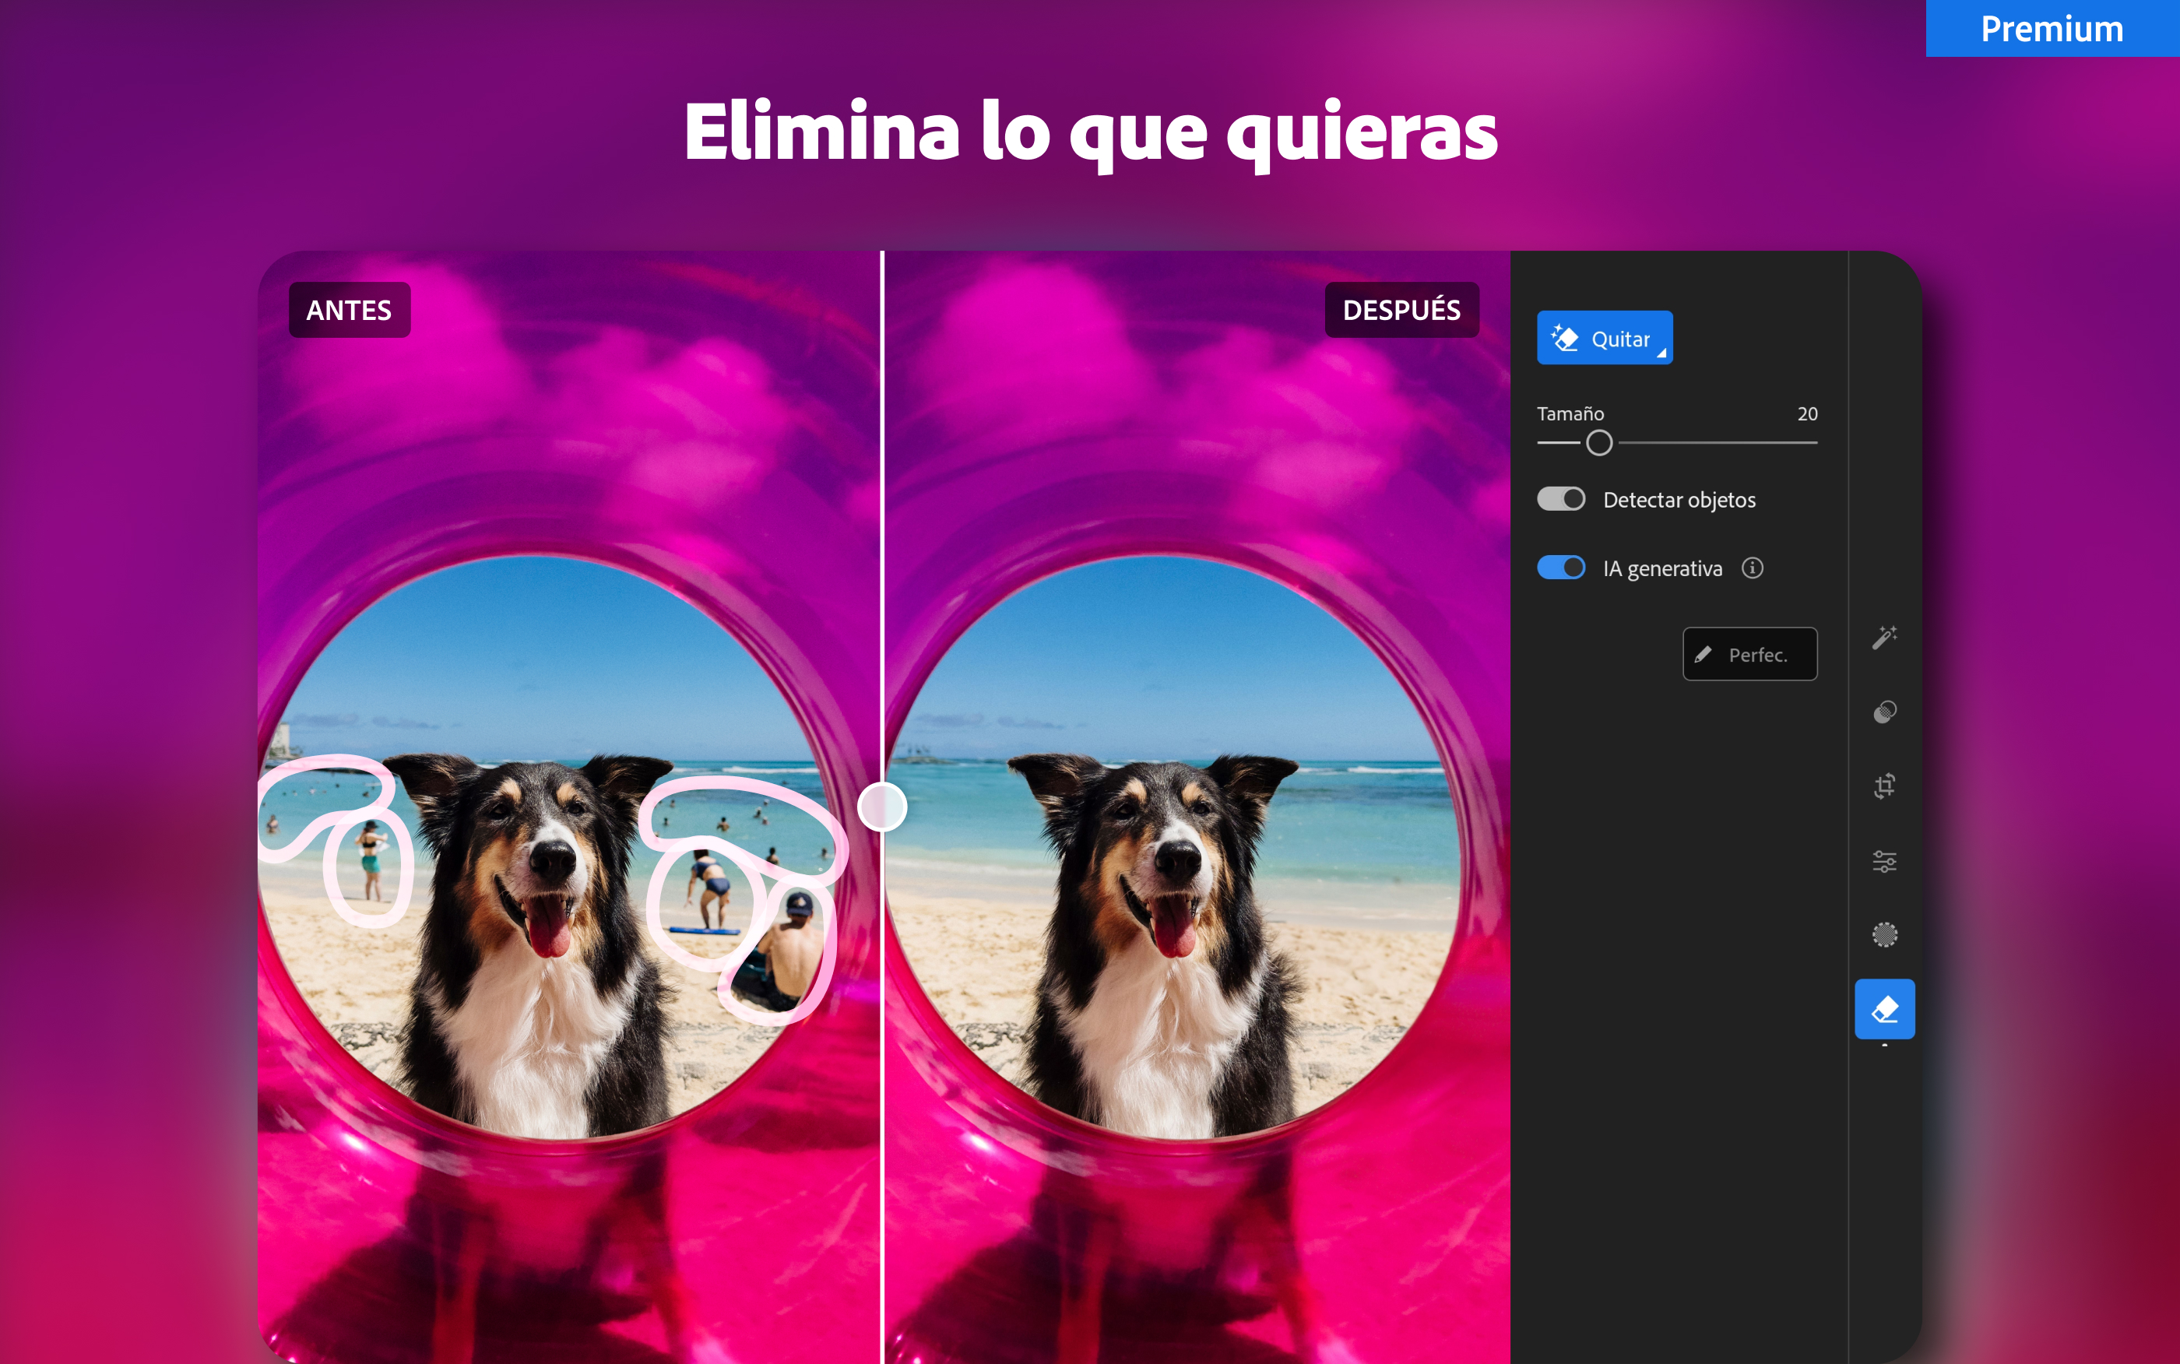Click the Detectar objetos label
Image resolution: width=2180 pixels, height=1364 pixels.
[x=1679, y=500]
